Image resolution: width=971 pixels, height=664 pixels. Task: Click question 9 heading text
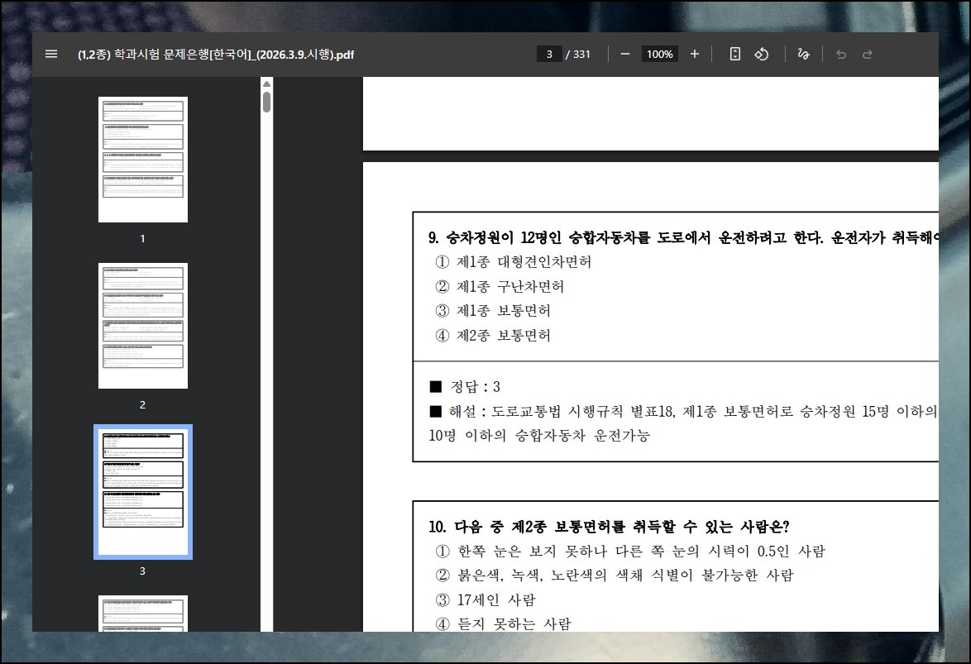pos(683,238)
